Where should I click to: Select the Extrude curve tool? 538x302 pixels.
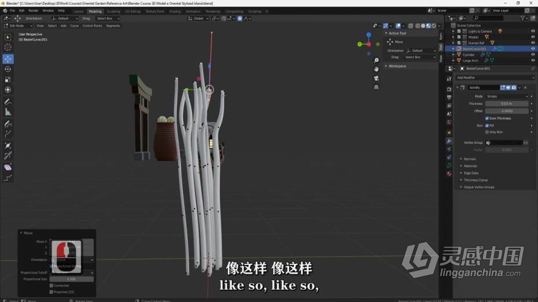8,134
